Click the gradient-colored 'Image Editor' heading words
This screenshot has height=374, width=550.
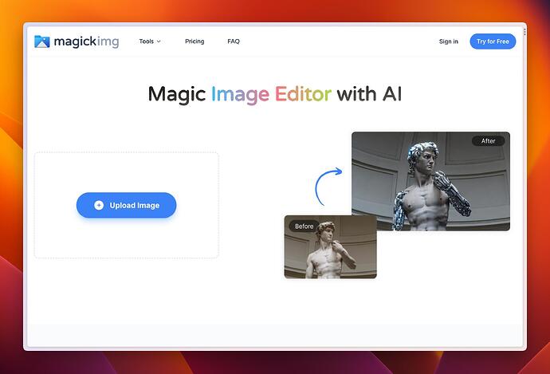[271, 95]
